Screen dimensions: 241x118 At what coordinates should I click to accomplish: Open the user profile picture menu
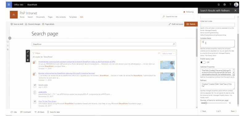click(236, 5)
